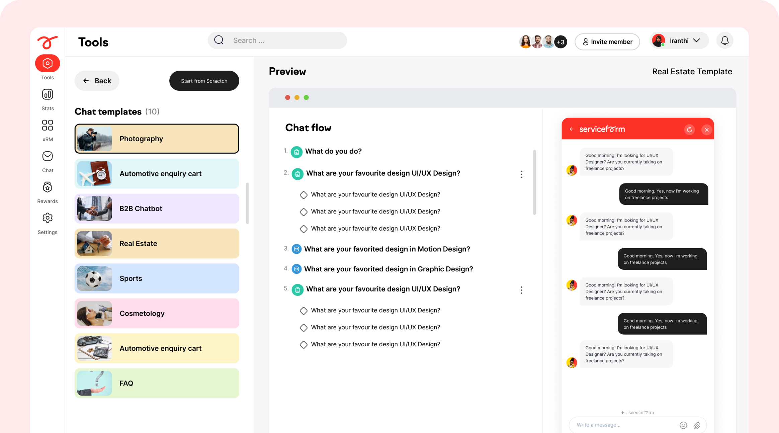Select the Real Estate template
The image size is (779, 433).
(x=157, y=244)
